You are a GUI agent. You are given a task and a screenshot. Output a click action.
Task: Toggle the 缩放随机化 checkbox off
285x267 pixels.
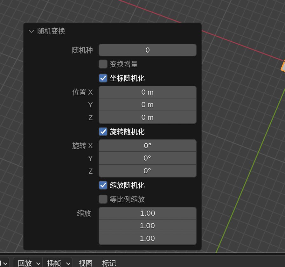(x=103, y=185)
